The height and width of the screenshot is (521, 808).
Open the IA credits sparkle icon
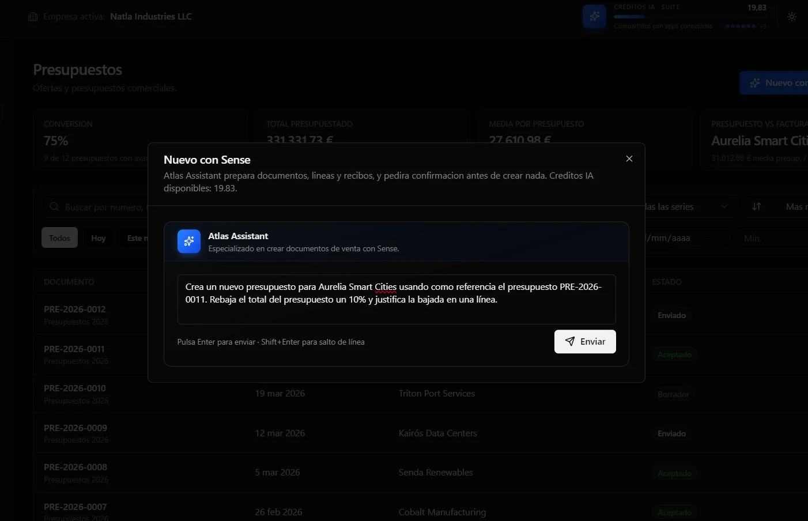pos(594,16)
